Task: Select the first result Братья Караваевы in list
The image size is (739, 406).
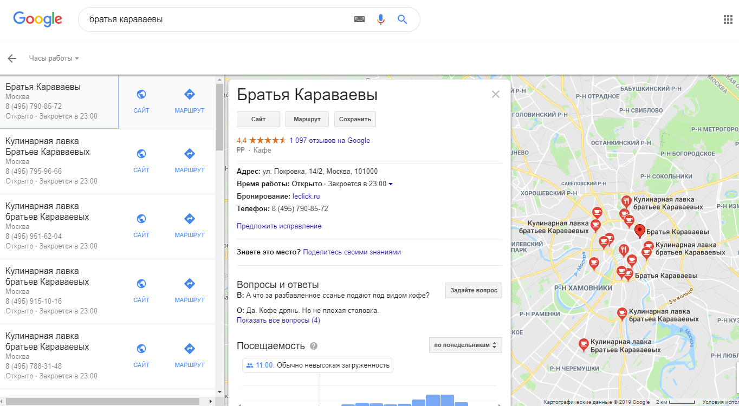Action: [x=59, y=102]
